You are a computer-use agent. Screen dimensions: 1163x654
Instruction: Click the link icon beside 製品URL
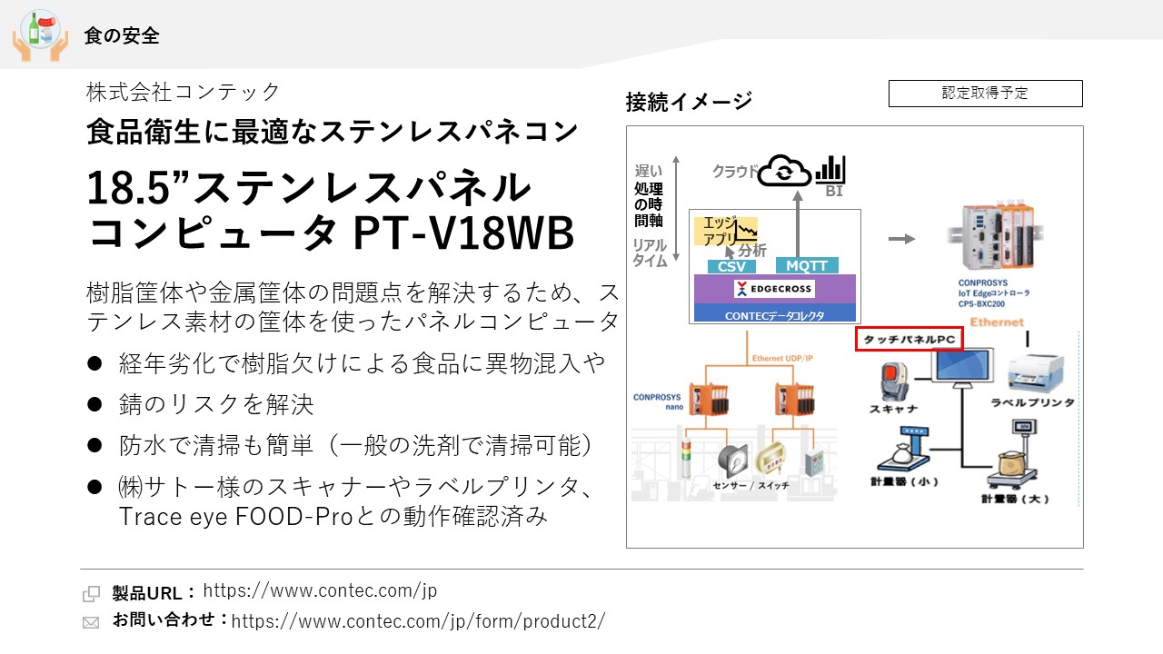[92, 594]
